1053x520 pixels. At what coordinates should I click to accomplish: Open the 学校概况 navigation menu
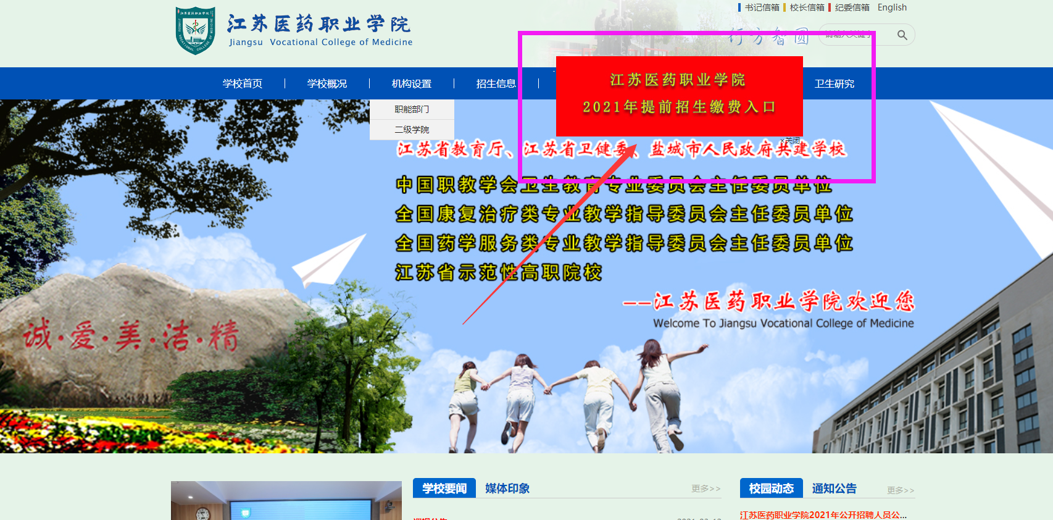point(327,83)
